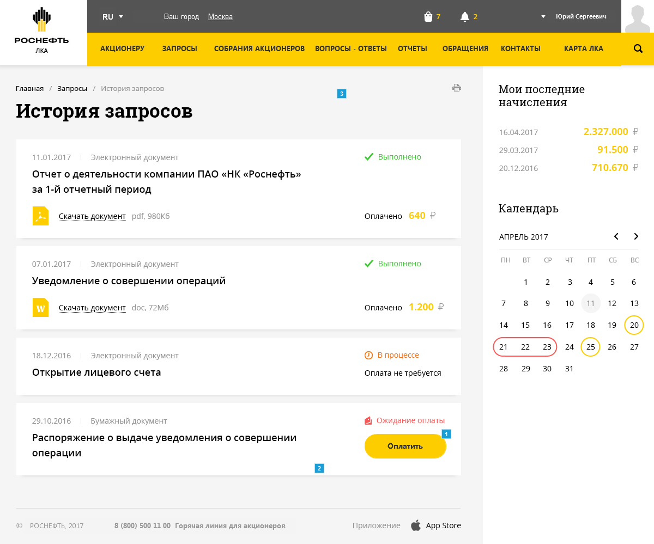
Task: Click the green checkmark for request 07.01.2017
Action: pyautogui.click(x=369, y=264)
